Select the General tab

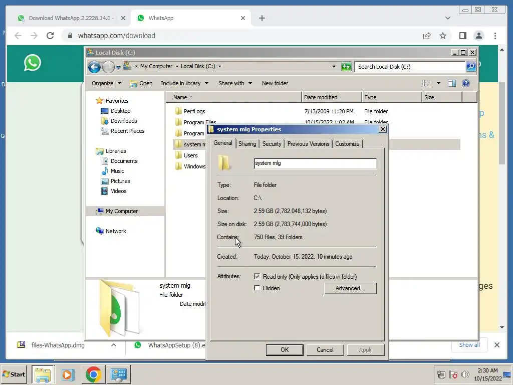click(223, 143)
